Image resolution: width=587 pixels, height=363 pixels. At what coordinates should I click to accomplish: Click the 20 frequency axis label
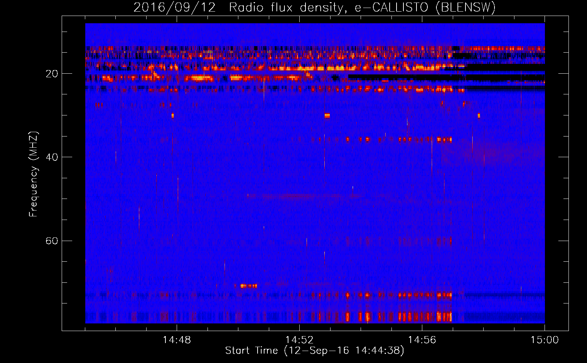pyautogui.click(x=52, y=74)
